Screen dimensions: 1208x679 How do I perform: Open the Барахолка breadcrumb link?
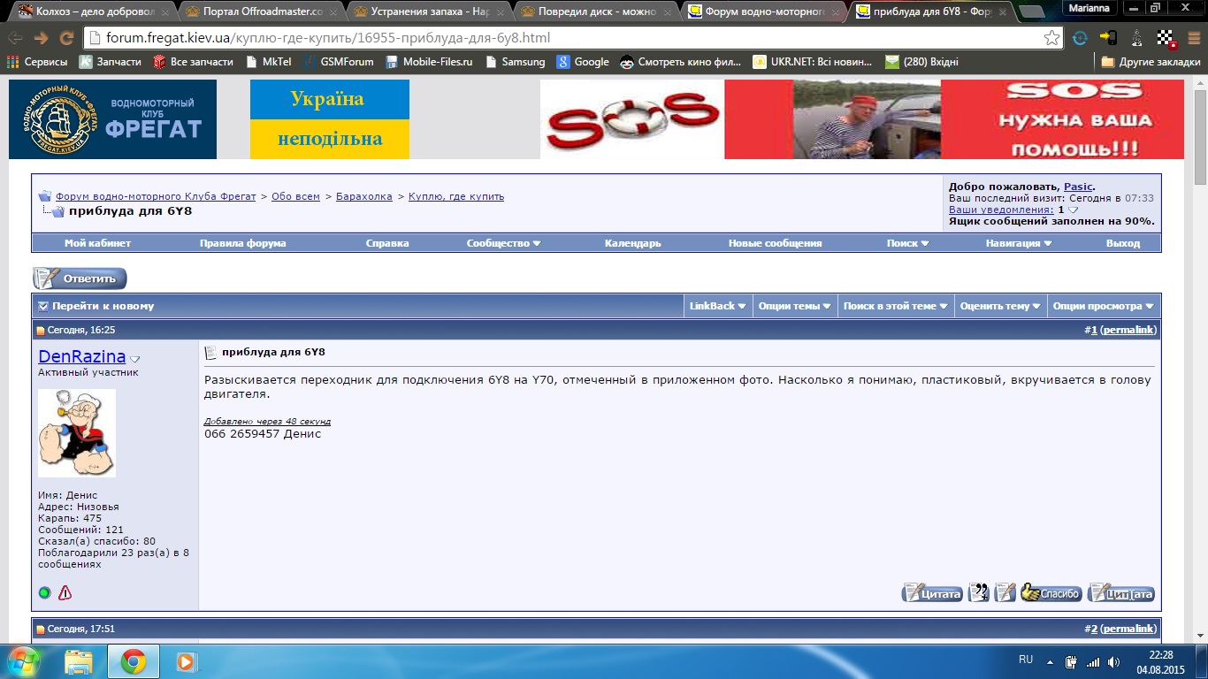click(363, 196)
